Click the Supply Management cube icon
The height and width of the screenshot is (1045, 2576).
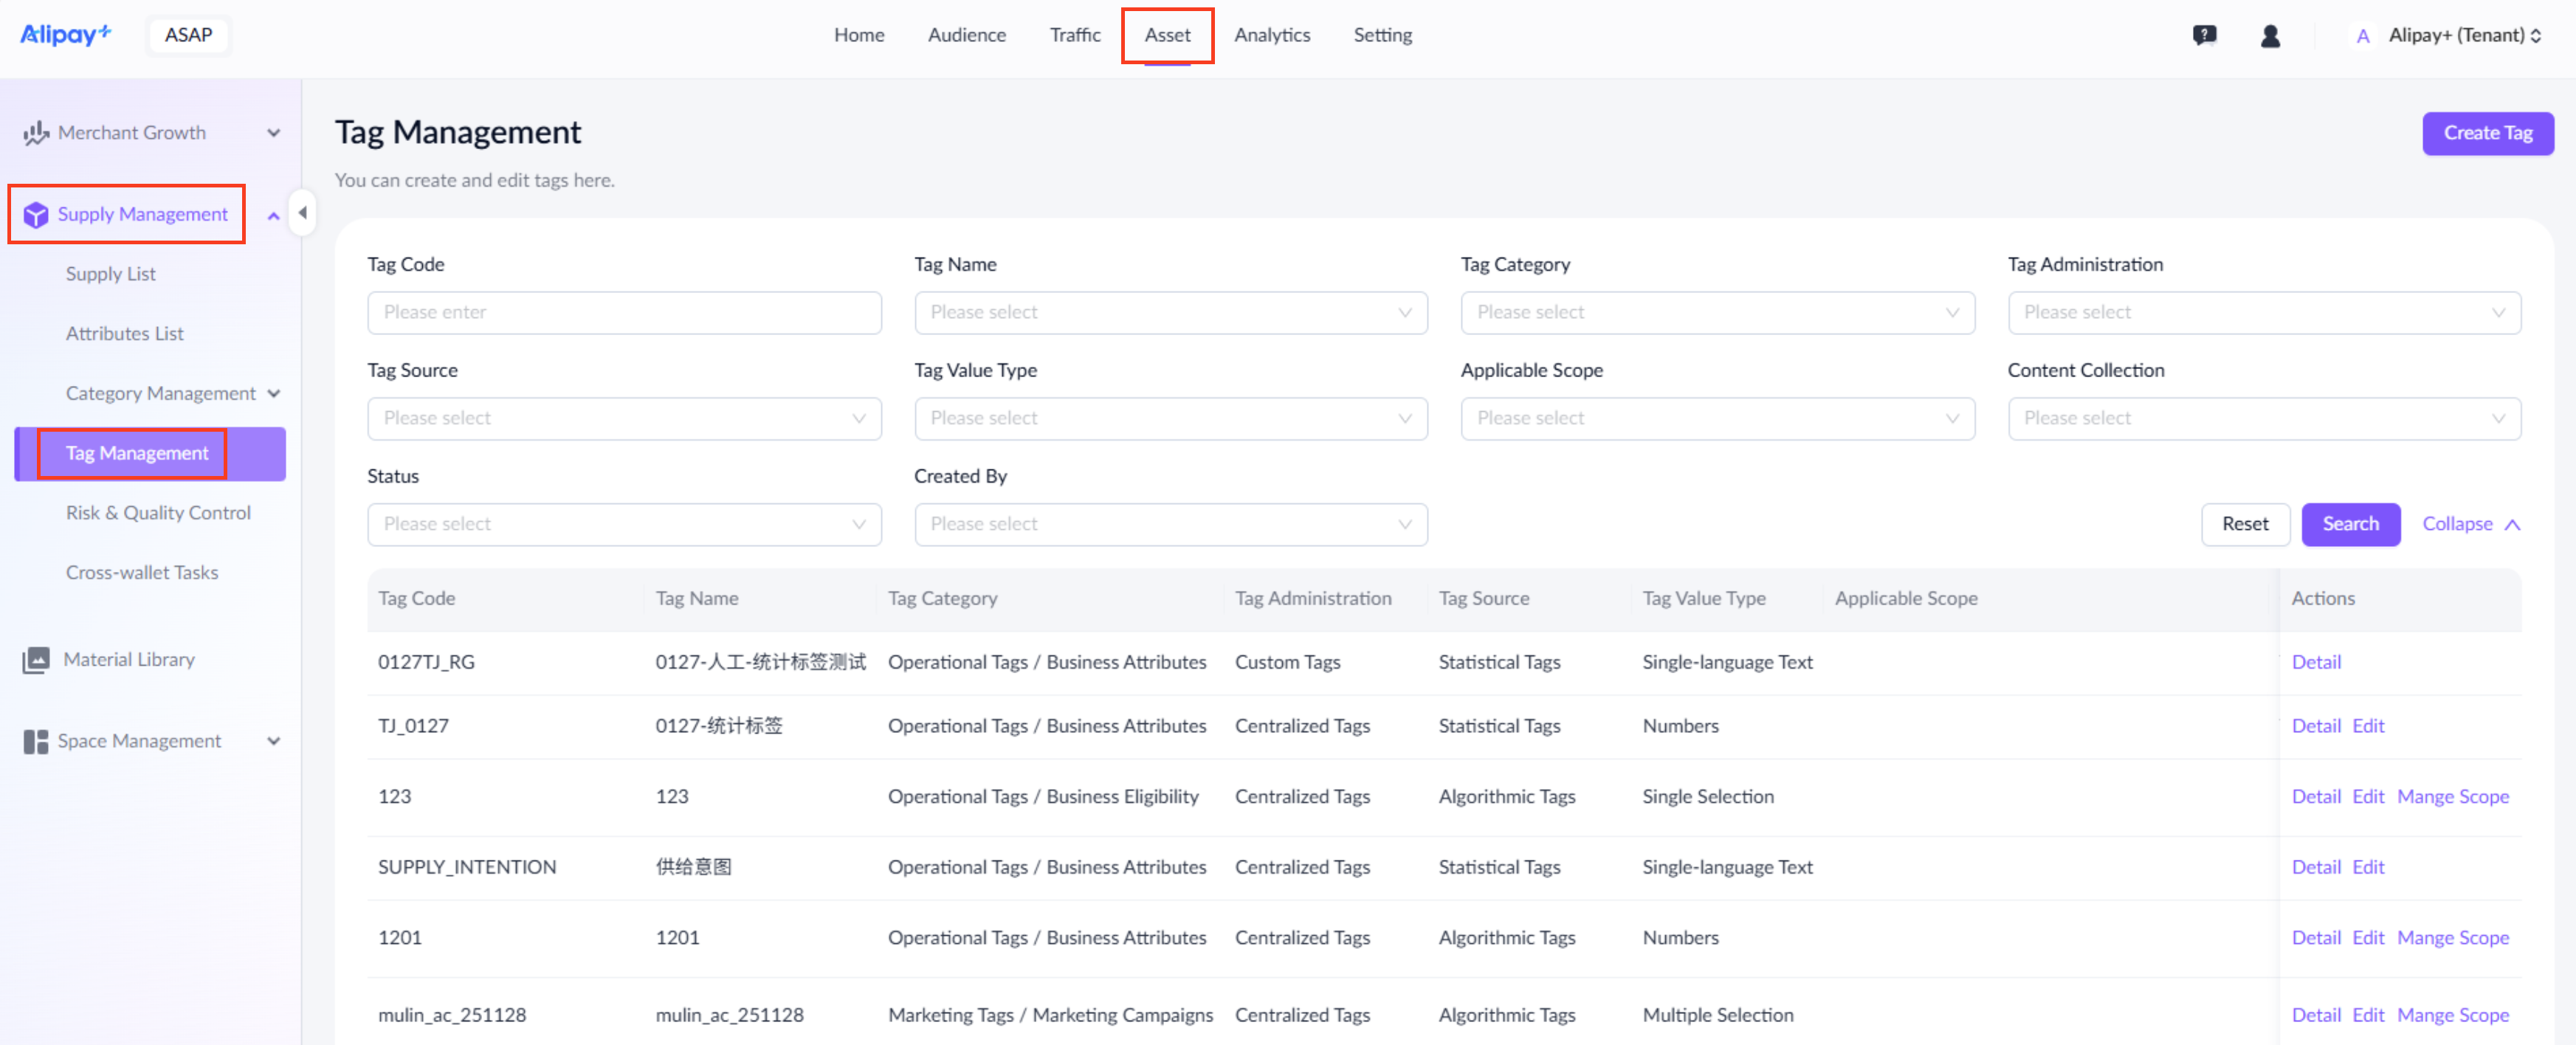coord(36,215)
